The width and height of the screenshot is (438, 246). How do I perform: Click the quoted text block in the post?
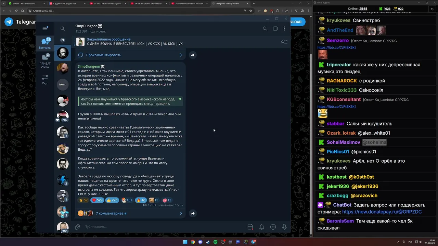[x=131, y=101]
